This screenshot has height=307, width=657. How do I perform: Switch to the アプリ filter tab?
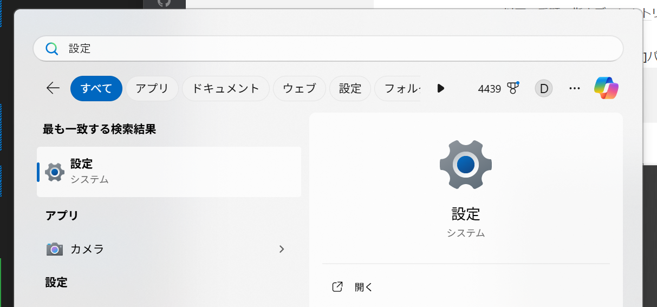(x=152, y=89)
